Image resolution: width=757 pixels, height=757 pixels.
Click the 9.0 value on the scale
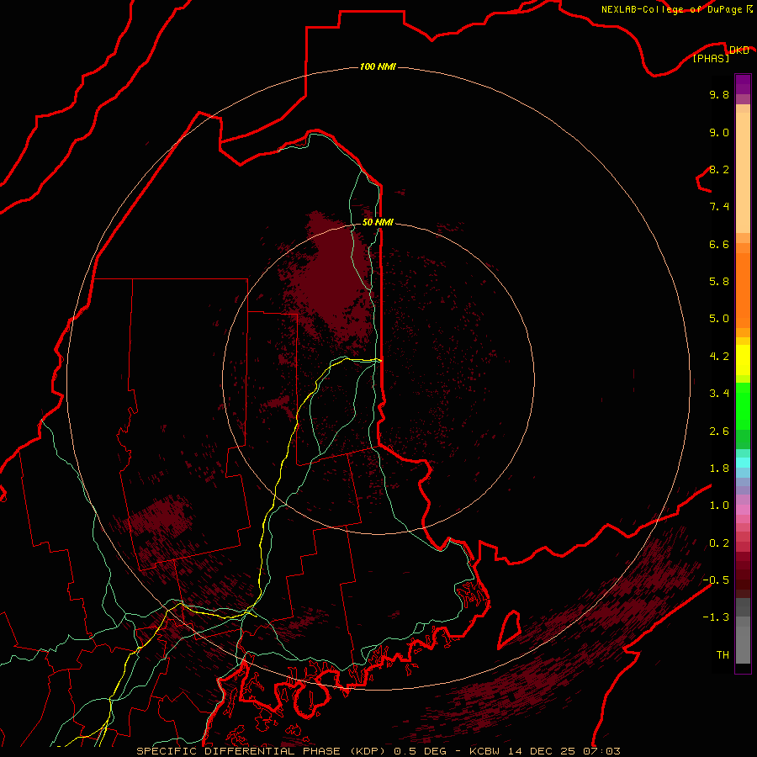[719, 132]
